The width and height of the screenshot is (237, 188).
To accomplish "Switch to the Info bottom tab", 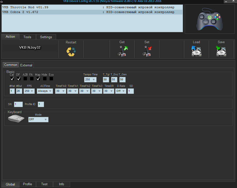I will (x=61, y=184).
